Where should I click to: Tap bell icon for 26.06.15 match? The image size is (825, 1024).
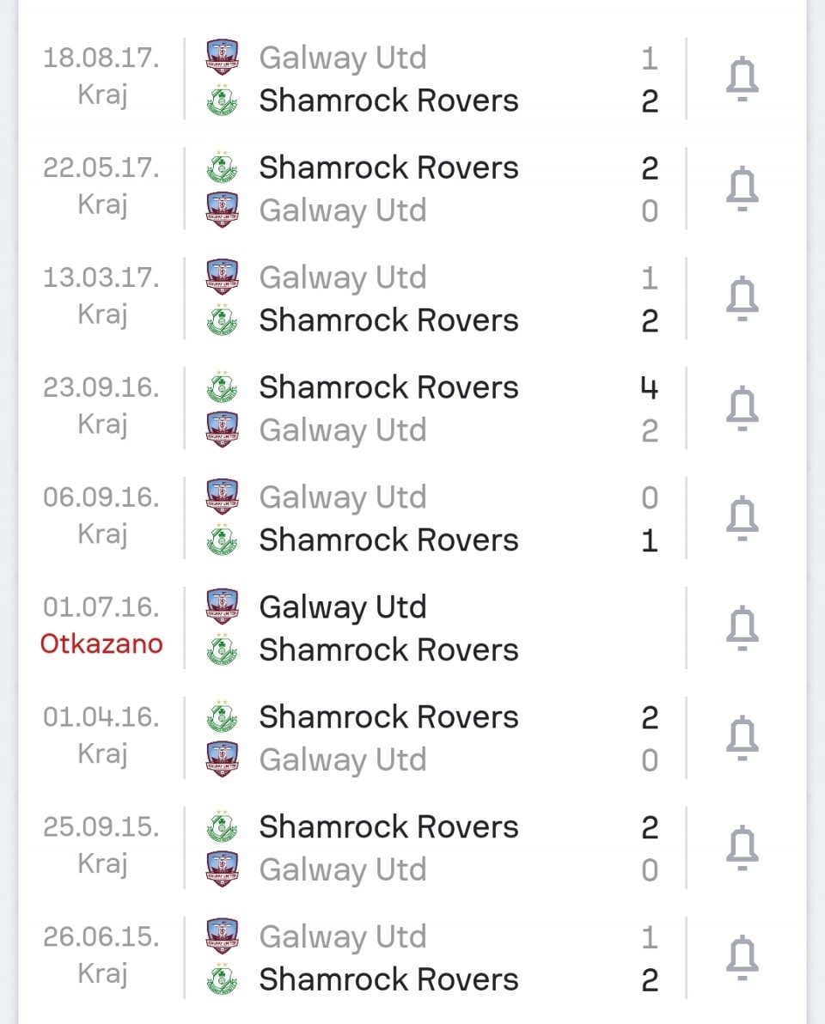[x=742, y=957]
